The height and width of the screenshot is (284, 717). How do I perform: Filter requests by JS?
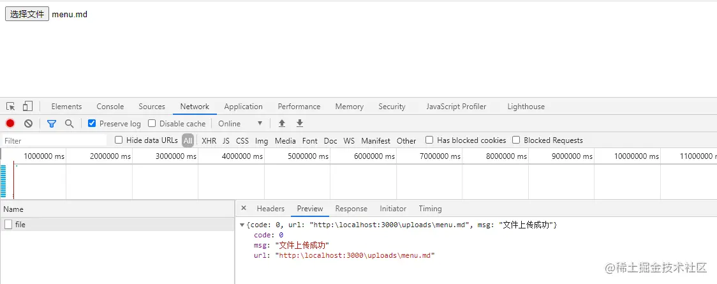coord(226,141)
